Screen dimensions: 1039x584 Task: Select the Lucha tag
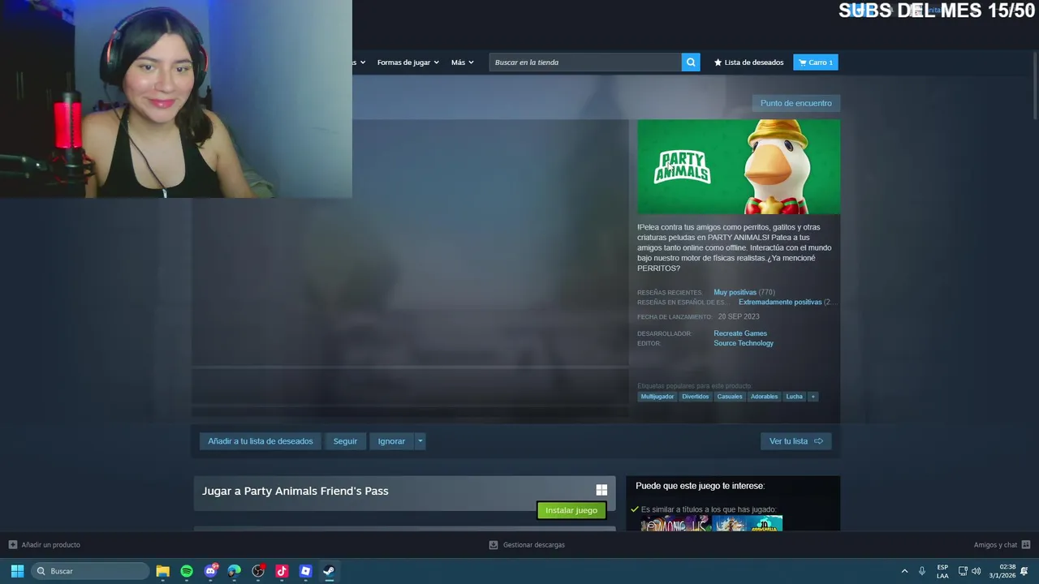tap(794, 397)
